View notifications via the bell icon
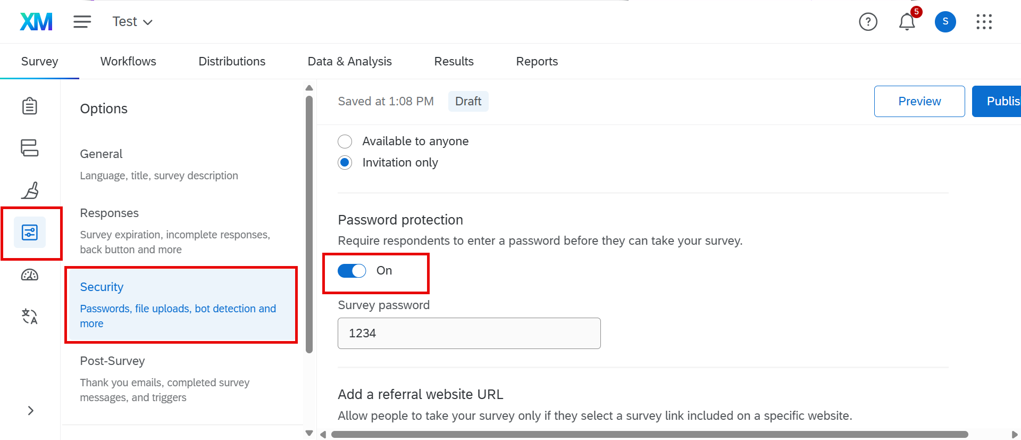 point(907,22)
